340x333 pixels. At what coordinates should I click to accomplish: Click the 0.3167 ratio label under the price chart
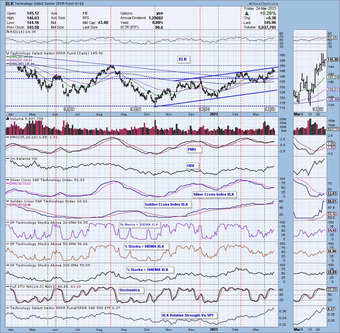click(136, 109)
